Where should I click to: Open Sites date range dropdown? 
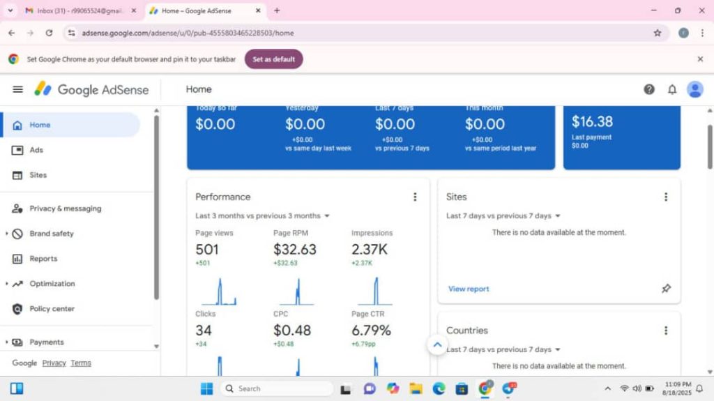point(503,216)
